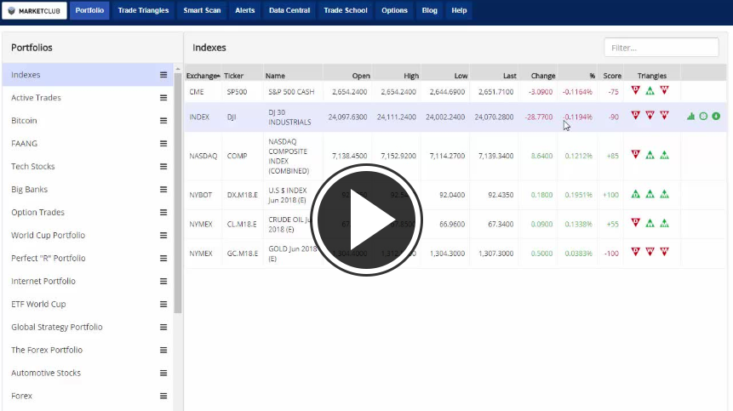This screenshot has height=411, width=733.
Task: Open the Portfolio tab
Action: (x=89, y=10)
